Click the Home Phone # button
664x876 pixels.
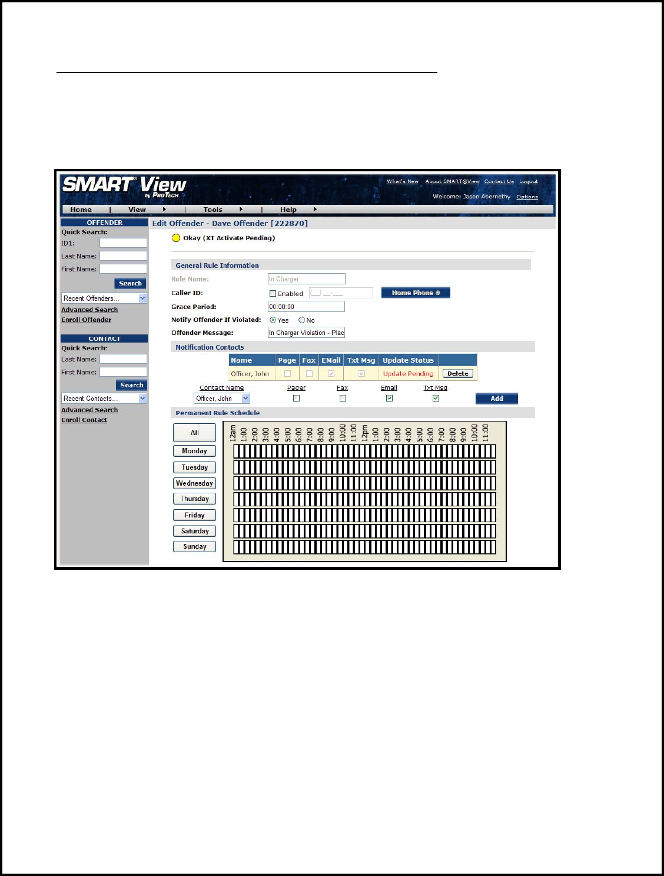(416, 293)
